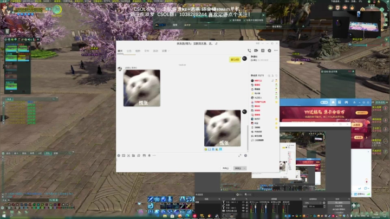Open the send button dropdown arrow
Screen dimensions: 390x219
tap(244, 169)
